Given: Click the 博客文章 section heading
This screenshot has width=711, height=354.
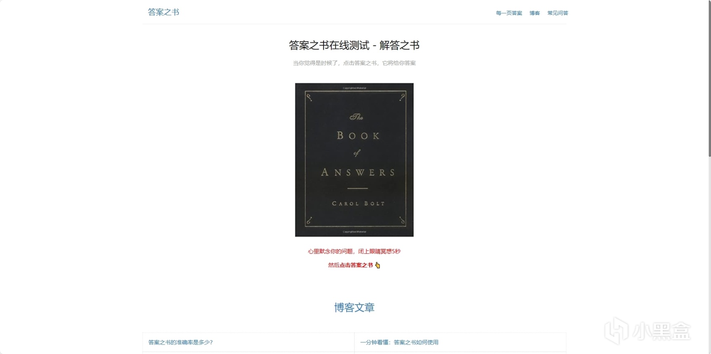Looking at the screenshot, I should point(354,307).
